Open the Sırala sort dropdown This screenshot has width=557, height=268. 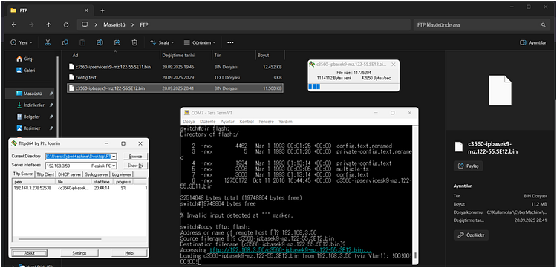[162, 42]
